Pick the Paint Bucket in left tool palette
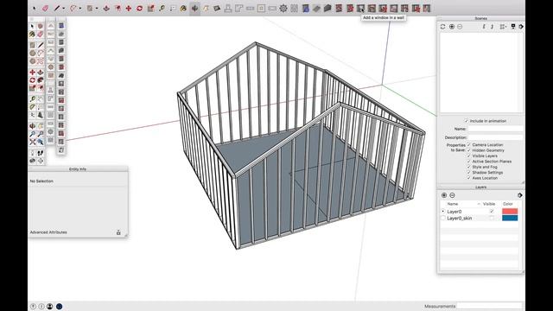553x311 pixels. tap(33, 35)
